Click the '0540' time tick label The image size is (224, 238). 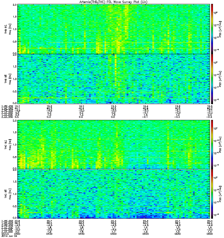(x=177, y=234)
